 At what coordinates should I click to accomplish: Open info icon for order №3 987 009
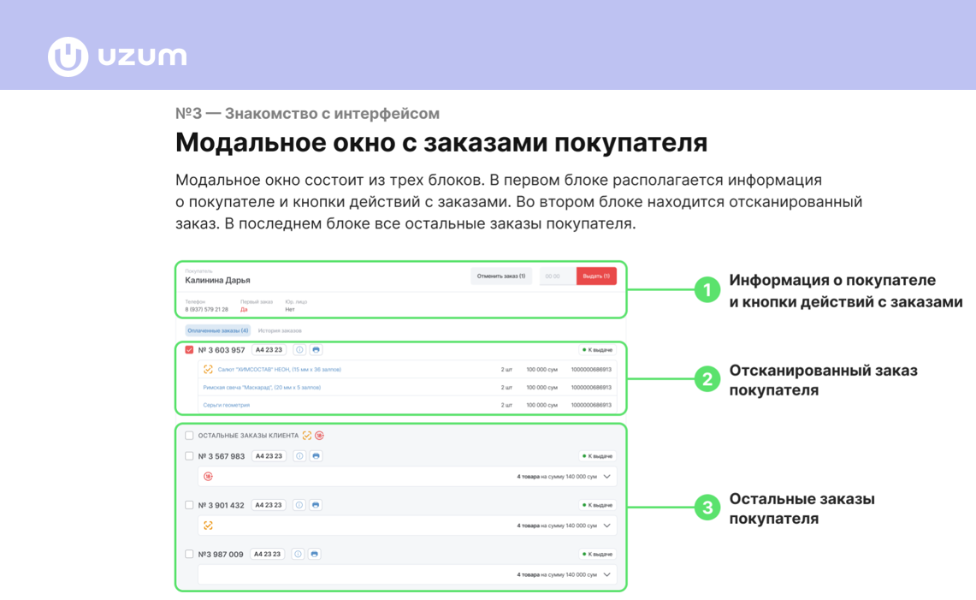299,554
